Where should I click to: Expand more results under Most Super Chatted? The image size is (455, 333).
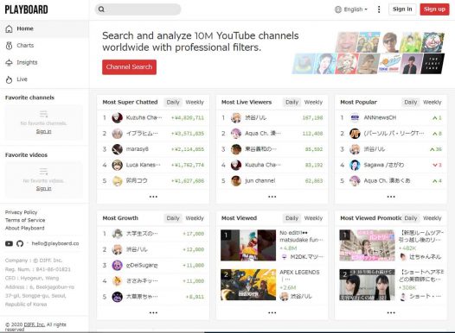click(153, 197)
